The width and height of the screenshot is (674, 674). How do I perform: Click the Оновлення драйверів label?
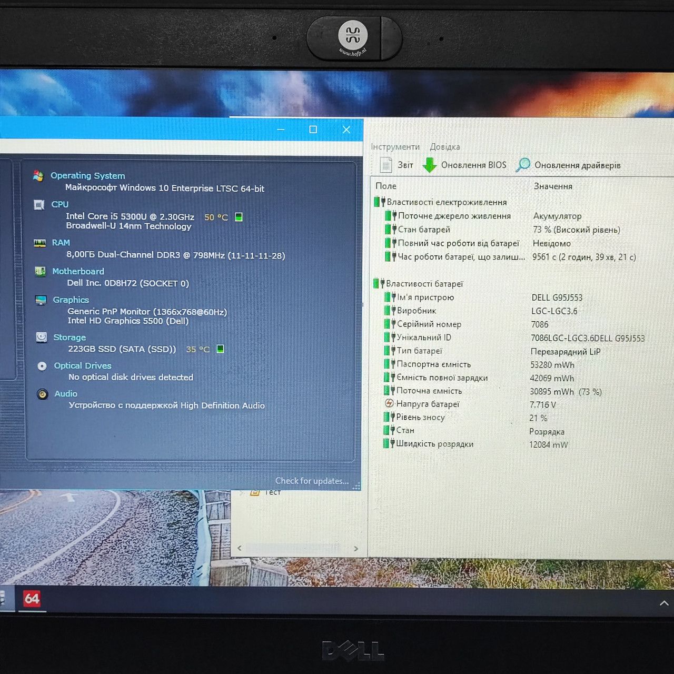coord(578,165)
